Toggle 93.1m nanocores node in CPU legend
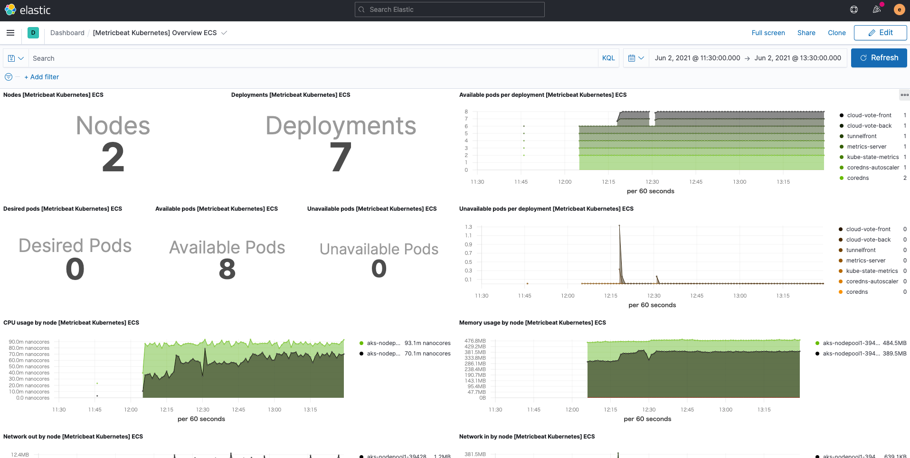Viewport: 910px width, 458px height. [x=405, y=343]
